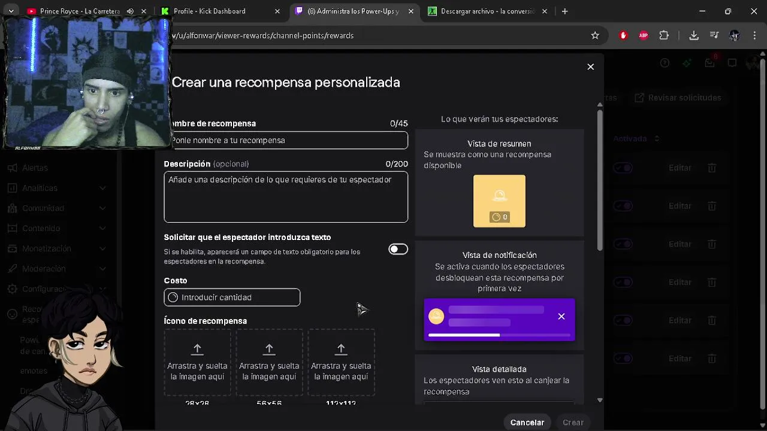The width and height of the screenshot is (767, 431).
Task: Toggle the first reward's Activada switch
Action: pos(623,168)
